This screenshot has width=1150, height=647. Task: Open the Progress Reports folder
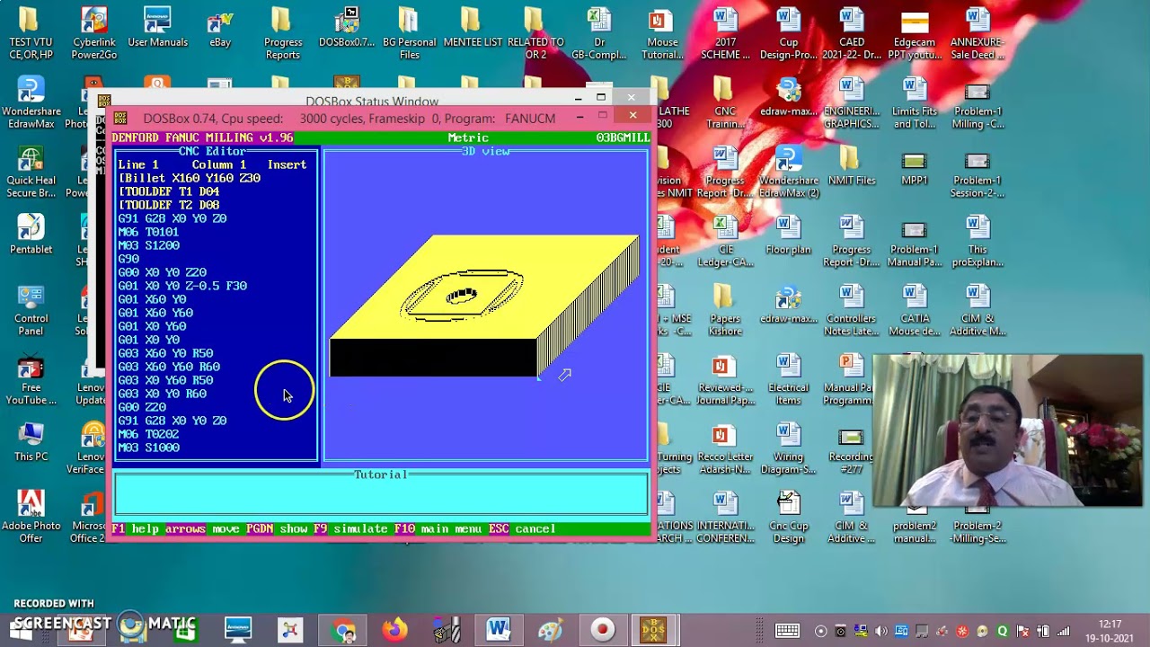click(x=283, y=33)
